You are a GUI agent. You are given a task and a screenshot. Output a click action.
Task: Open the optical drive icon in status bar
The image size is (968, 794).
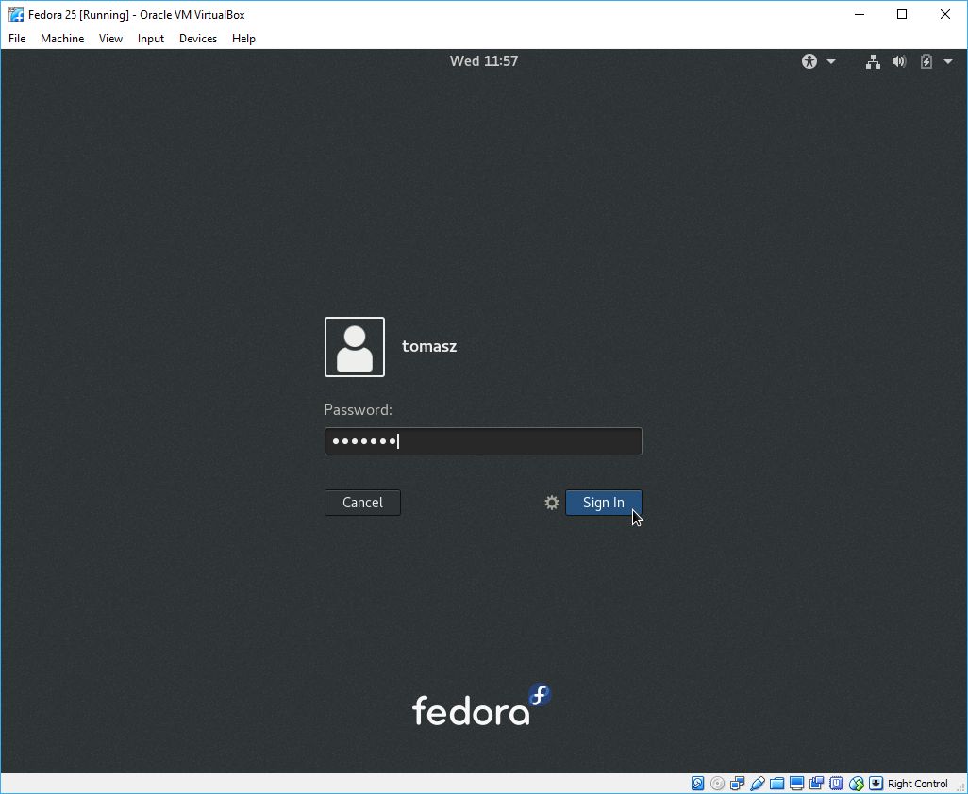click(x=717, y=784)
